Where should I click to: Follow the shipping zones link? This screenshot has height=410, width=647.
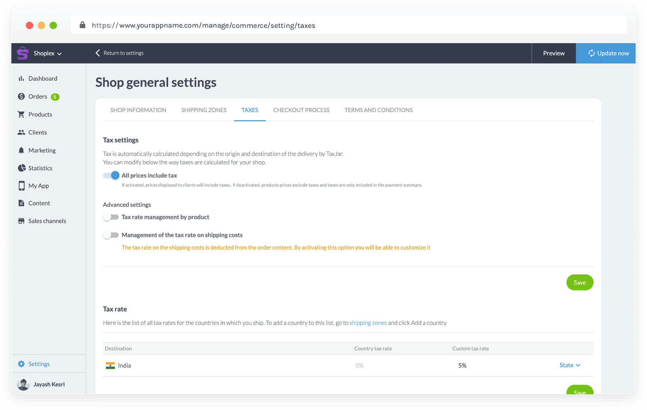368,323
